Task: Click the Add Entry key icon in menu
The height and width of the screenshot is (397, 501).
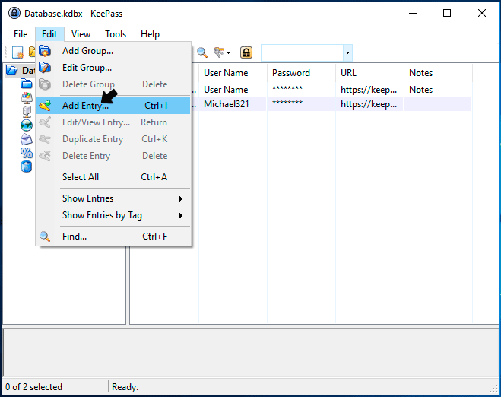Action: [x=45, y=106]
